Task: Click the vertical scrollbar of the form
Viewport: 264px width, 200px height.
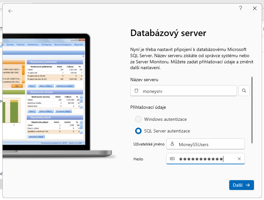Action: pos(252,110)
